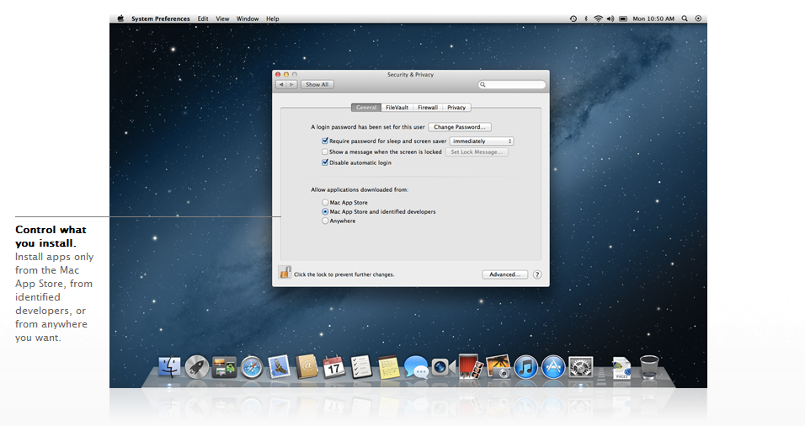This screenshot has width=805, height=426.
Task: Open Mission Control in the dock
Action: (224, 368)
